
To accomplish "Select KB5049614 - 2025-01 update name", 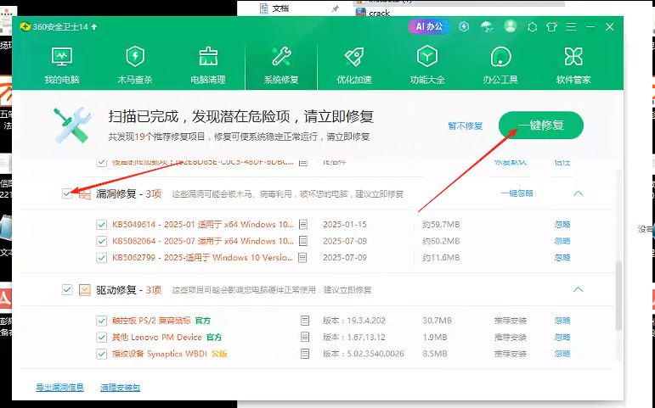I will (203, 225).
